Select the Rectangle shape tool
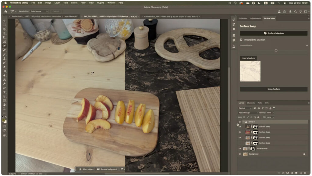 (4, 100)
